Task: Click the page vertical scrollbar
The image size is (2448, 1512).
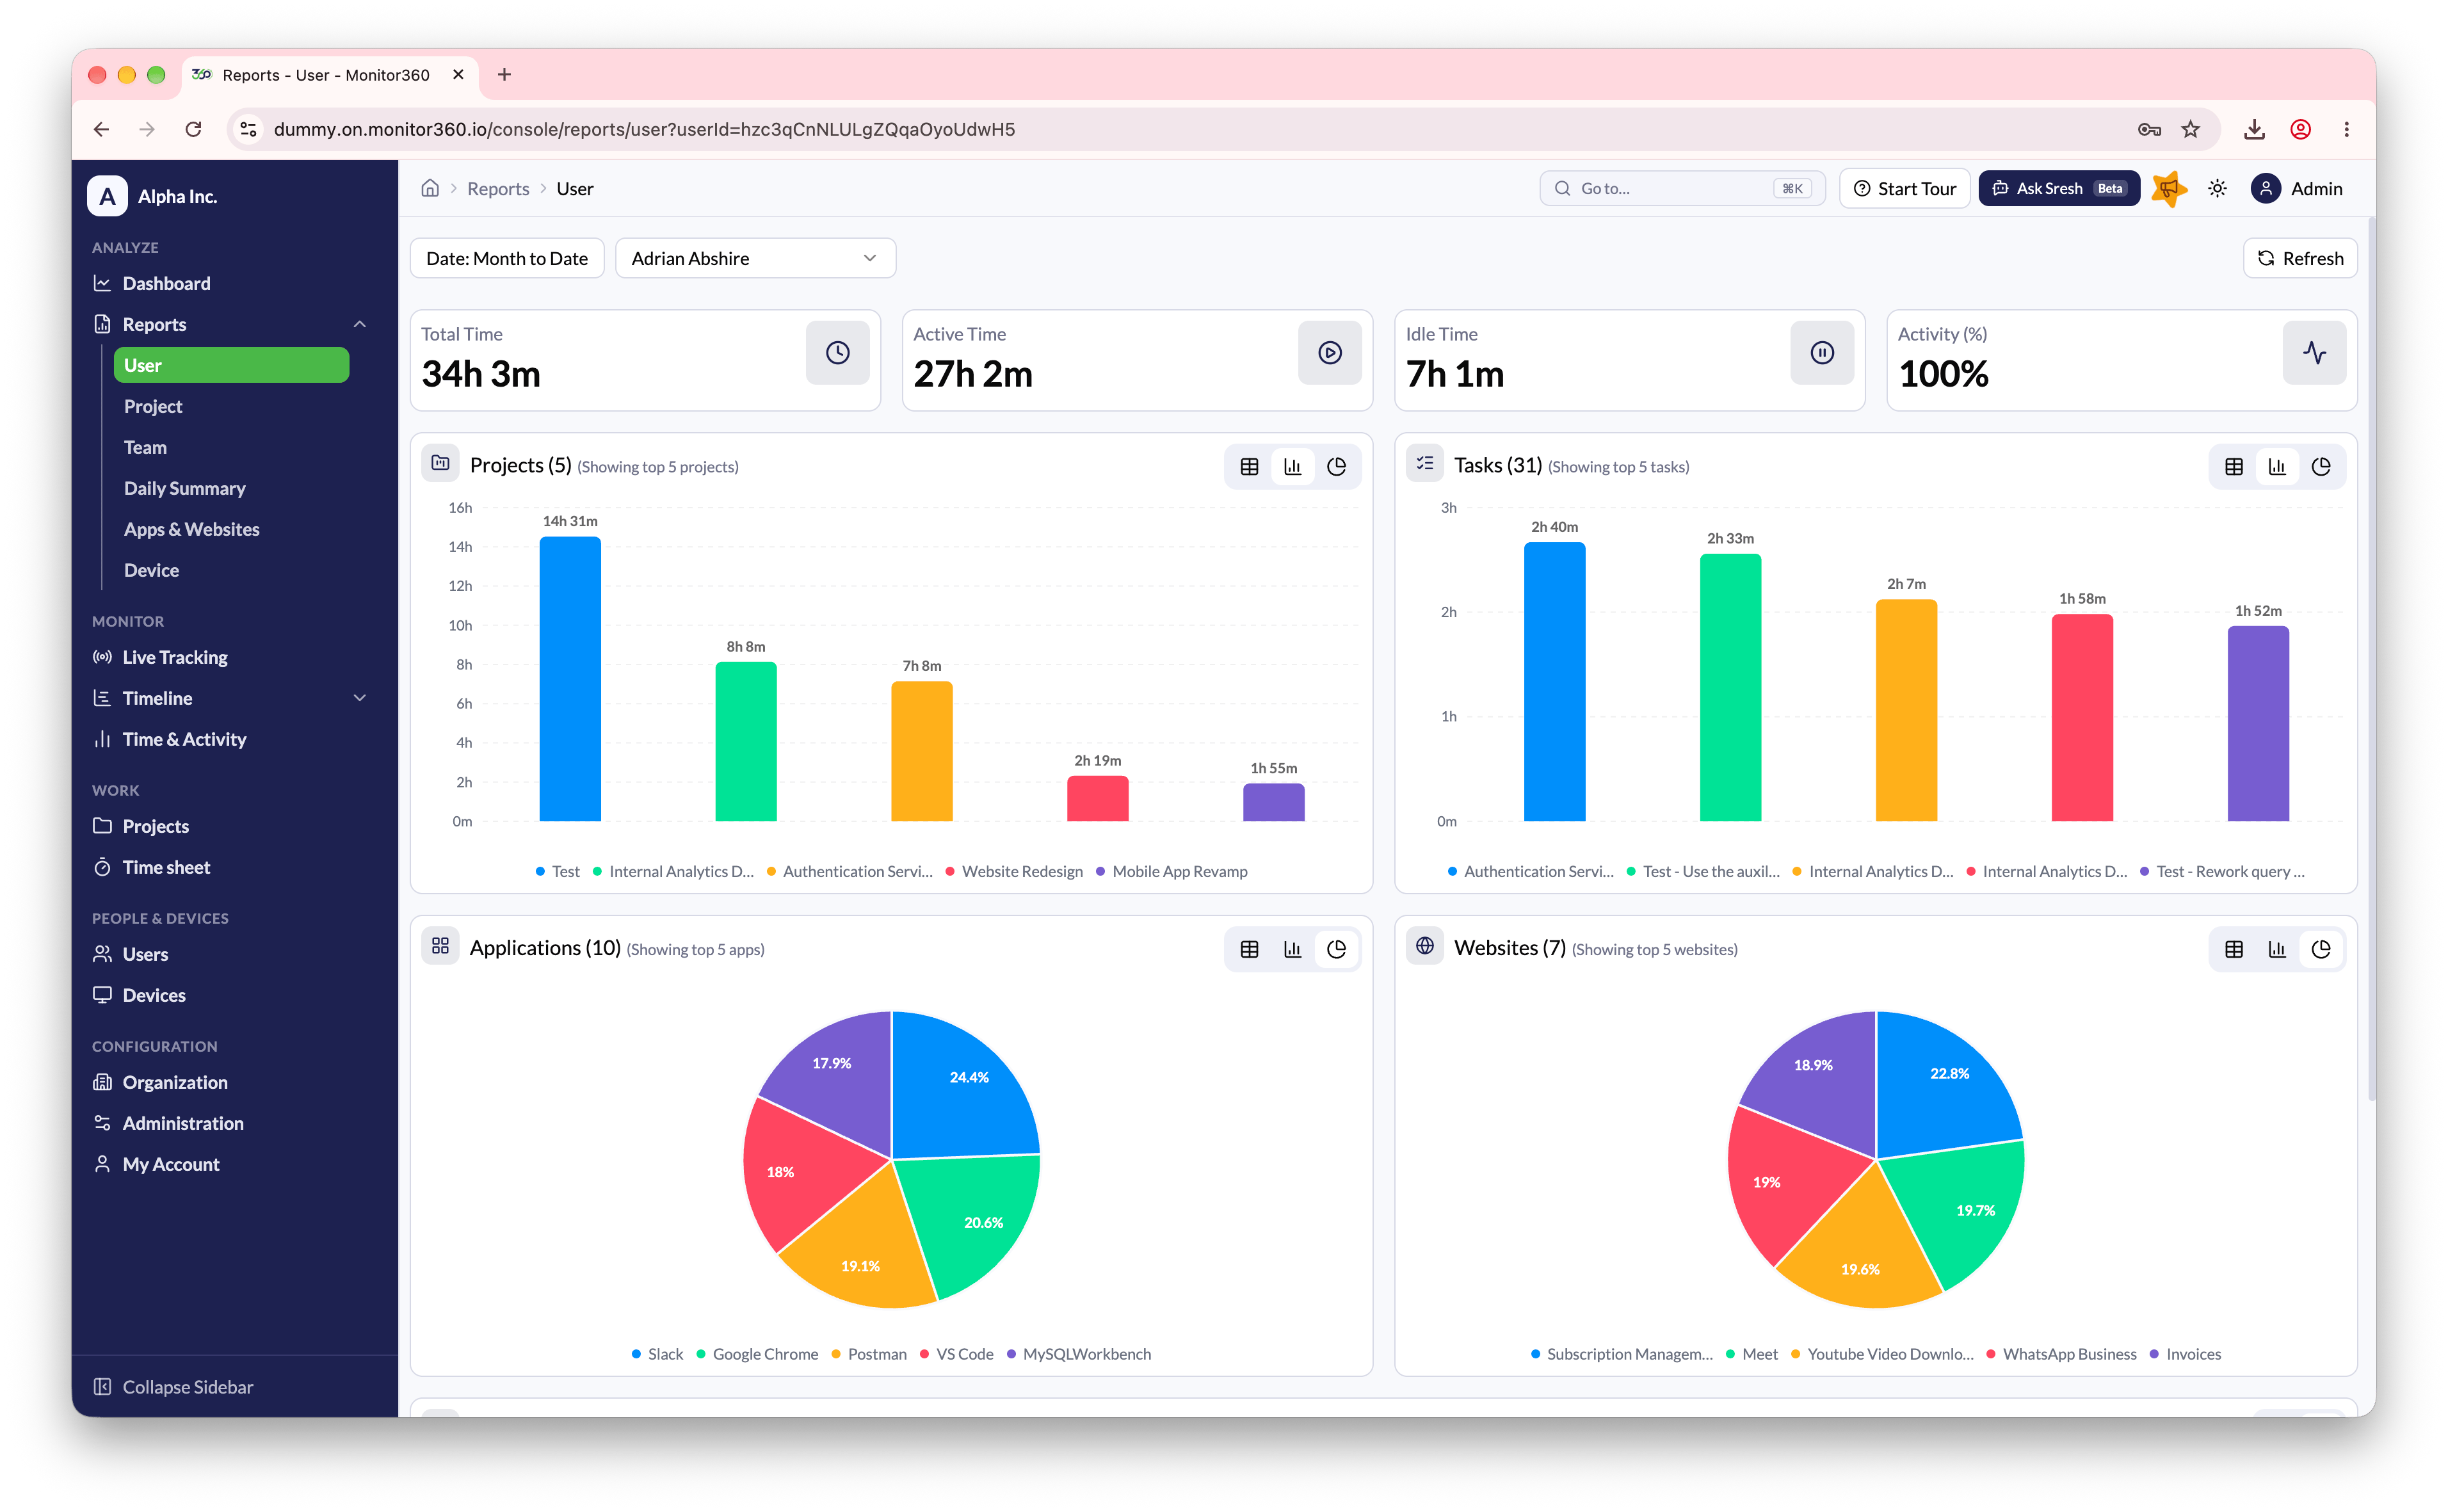Action: pos(2371,660)
